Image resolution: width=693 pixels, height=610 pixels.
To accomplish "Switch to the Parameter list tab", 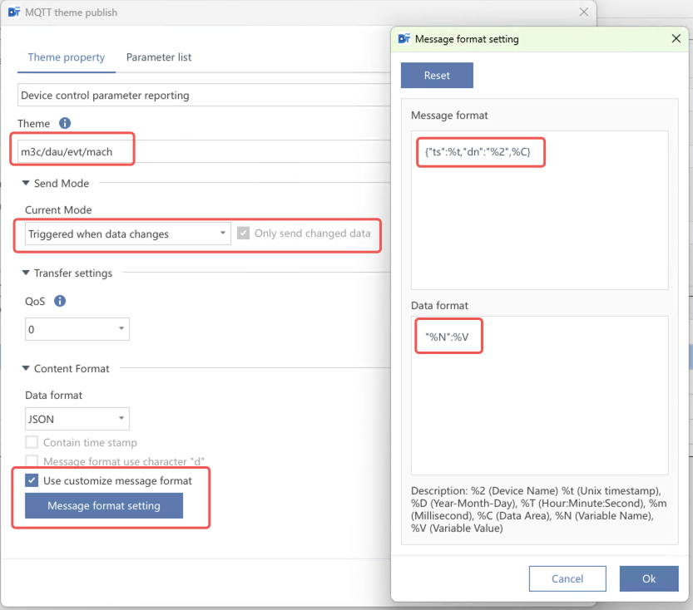I will (x=159, y=57).
